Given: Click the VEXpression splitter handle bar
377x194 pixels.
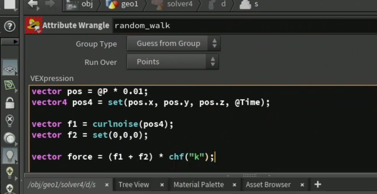Looking at the screenshot, I should pos(249,175).
